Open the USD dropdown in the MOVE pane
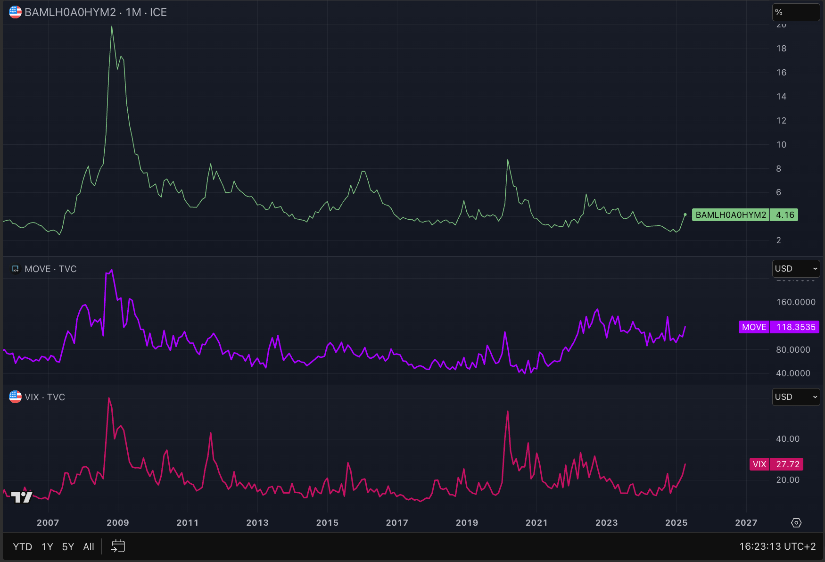The height and width of the screenshot is (562, 825). click(x=796, y=269)
